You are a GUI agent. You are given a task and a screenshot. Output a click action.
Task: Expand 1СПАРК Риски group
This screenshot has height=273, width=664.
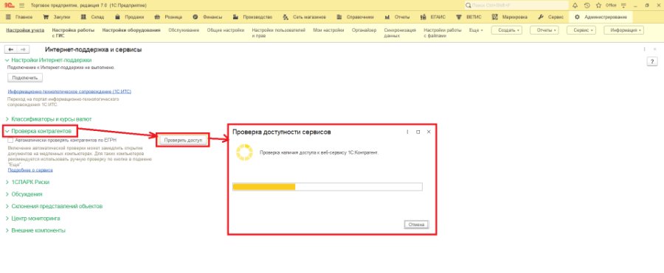pos(30,182)
